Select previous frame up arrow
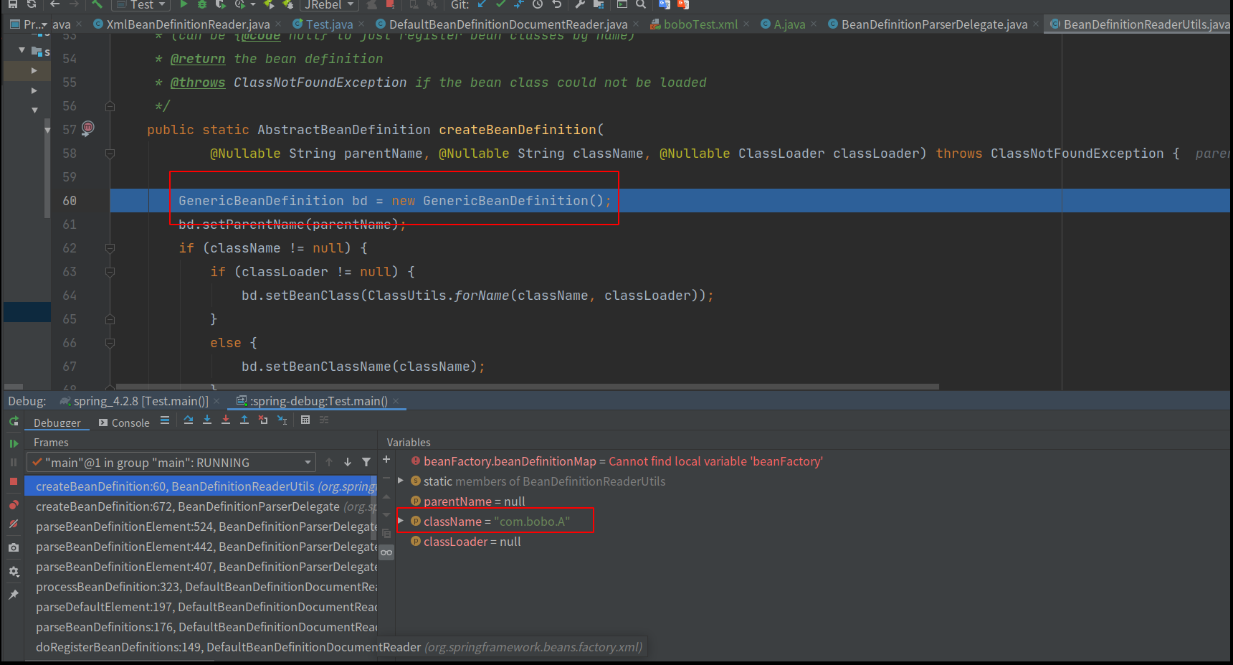 pos(329,462)
